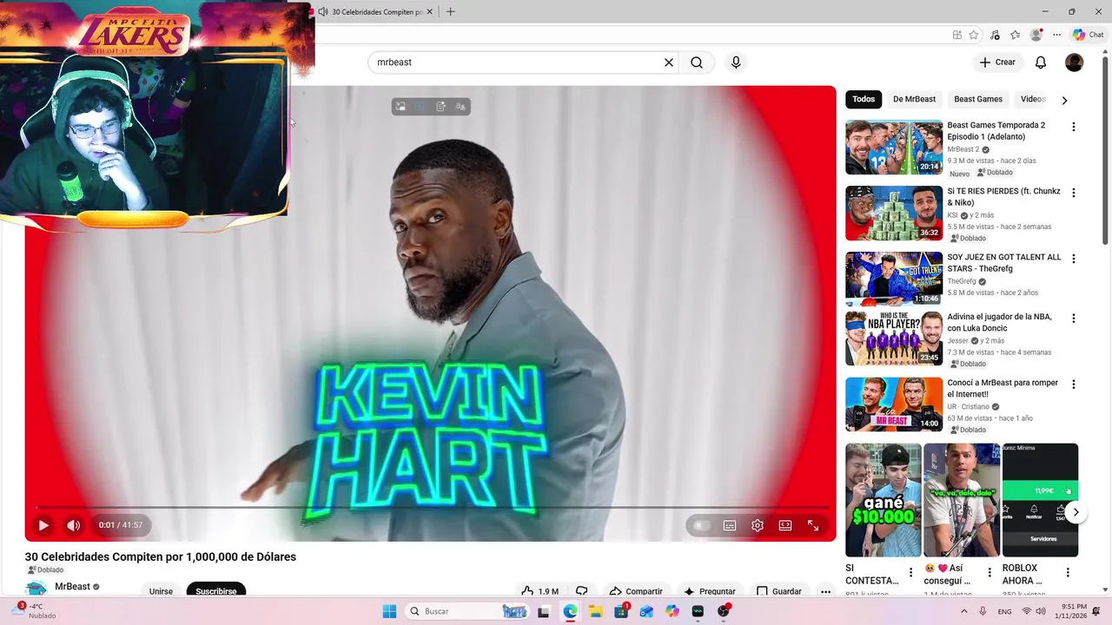Click the YouTube search magnifier button
The width and height of the screenshot is (1112, 625).
tap(697, 62)
